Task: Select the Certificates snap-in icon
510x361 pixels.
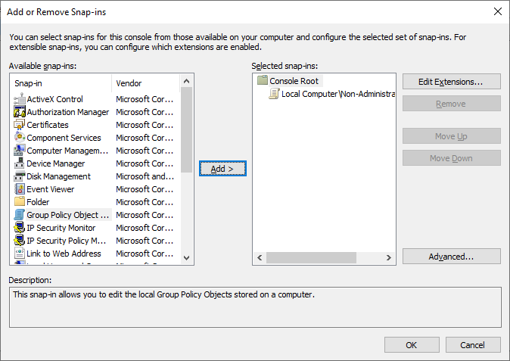Action: point(20,125)
